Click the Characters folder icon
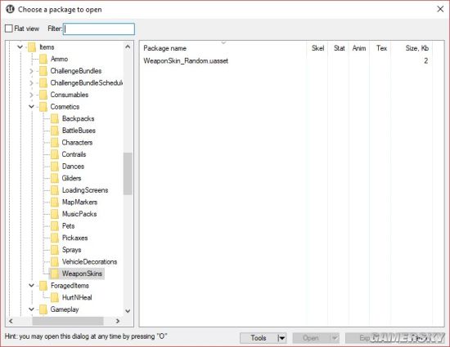The height and width of the screenshot is (347, 450). [55, 142]
